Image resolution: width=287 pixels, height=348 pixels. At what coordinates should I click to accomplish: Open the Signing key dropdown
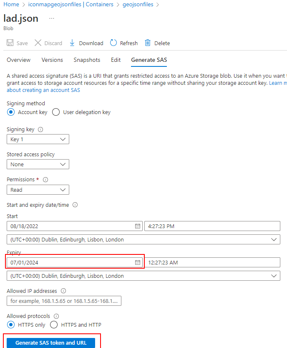click(38, 139)
